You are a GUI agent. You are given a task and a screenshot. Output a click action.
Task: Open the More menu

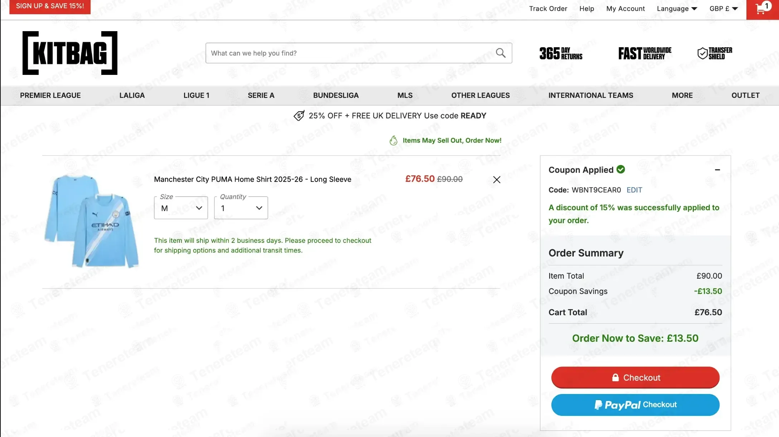click(682, 95)
